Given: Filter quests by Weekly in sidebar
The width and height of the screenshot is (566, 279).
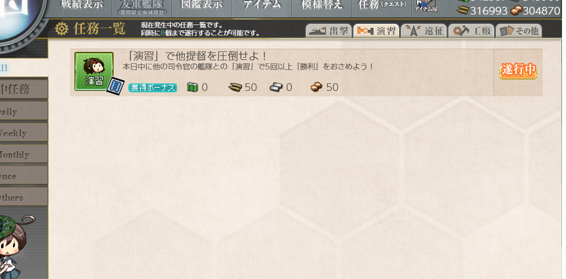Looking at the screenshot, I should (24, 132).
